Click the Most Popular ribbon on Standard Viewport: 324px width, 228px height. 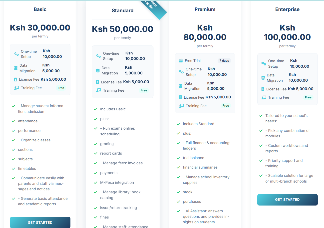pos(153,8)
